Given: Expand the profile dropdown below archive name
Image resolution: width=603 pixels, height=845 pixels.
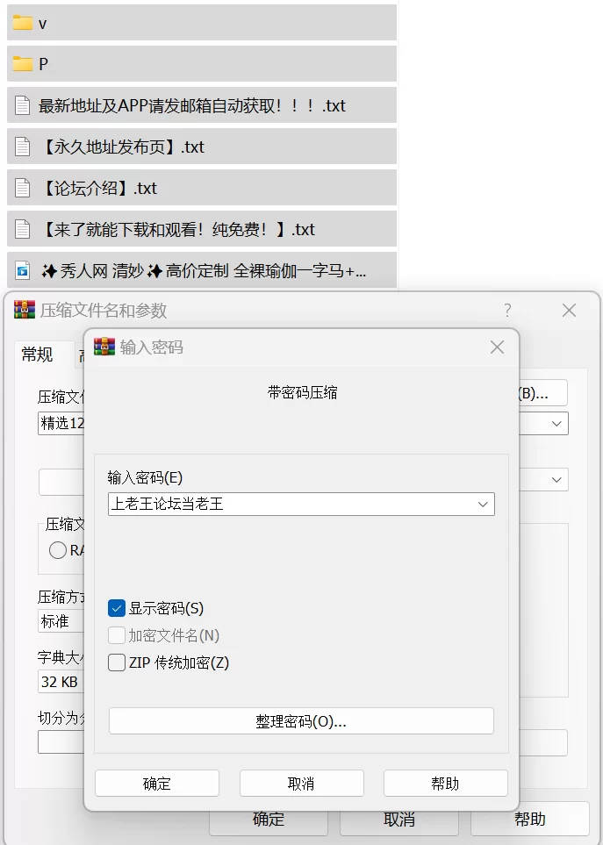Looking at the screenshot, I should tap(556, 480).
